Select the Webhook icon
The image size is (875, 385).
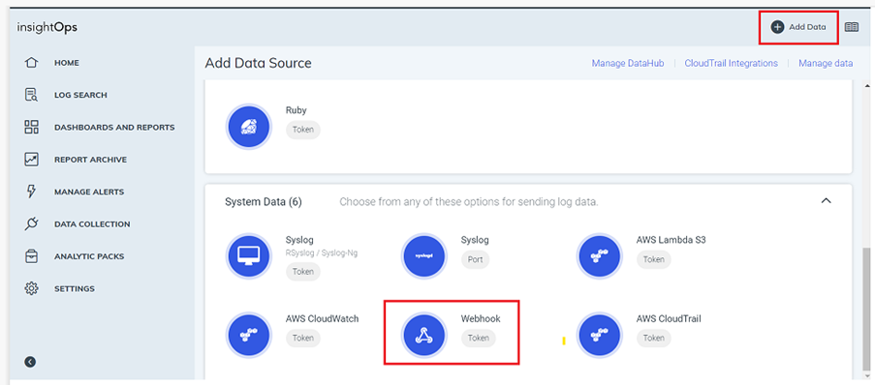click(x=423, y=336)
